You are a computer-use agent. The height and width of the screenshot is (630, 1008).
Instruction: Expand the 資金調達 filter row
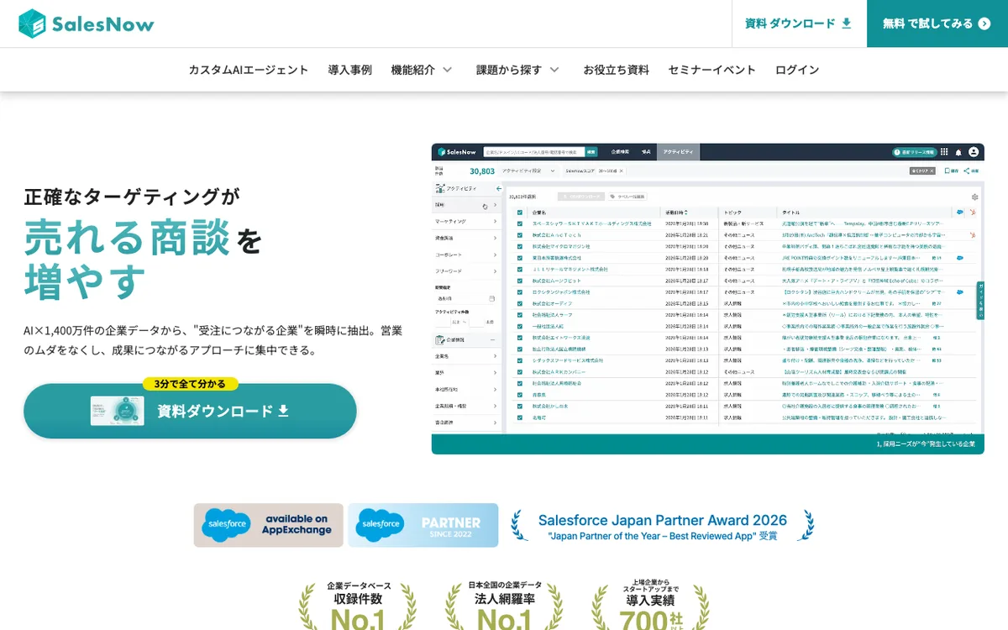(467, 239)
